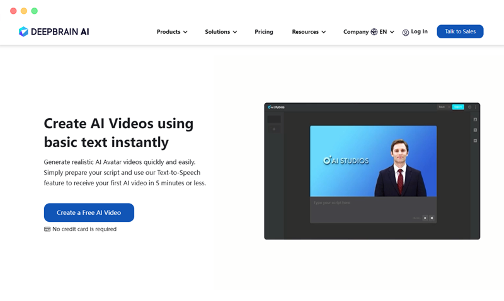Click the globe language icon
The image size is (504, 301).
374,32
